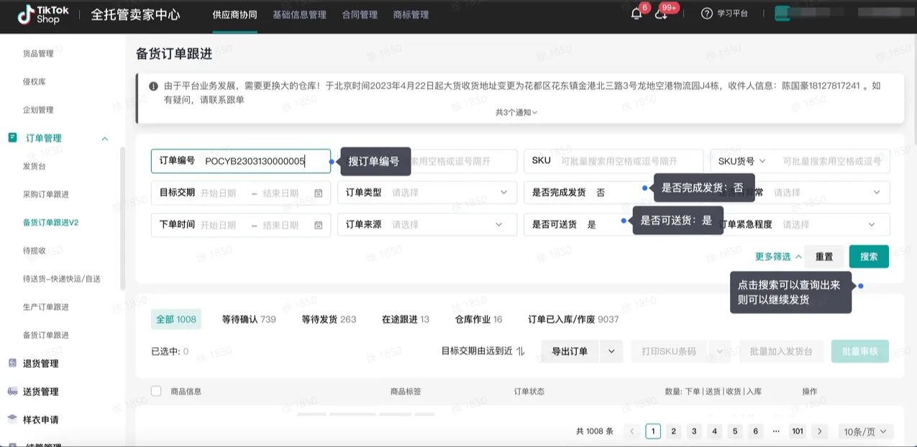Image resolution: width=917 pixels, height=447 pixels.
Task: Click the info icon in the notice banner
Action: (153, 86)
